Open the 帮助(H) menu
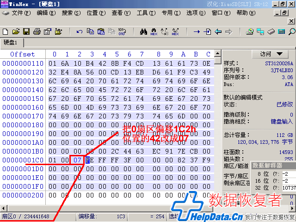296x222 pixels. click(246, 13)
